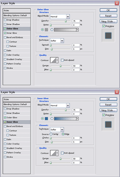The image size is (120, 177).
Task: Open the Inner Glow contour picker thumbnail
Action: coord(53,153)
